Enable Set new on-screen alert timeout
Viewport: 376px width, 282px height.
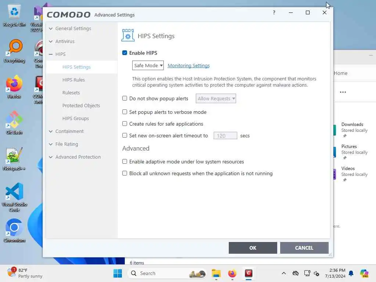[124, 135]
